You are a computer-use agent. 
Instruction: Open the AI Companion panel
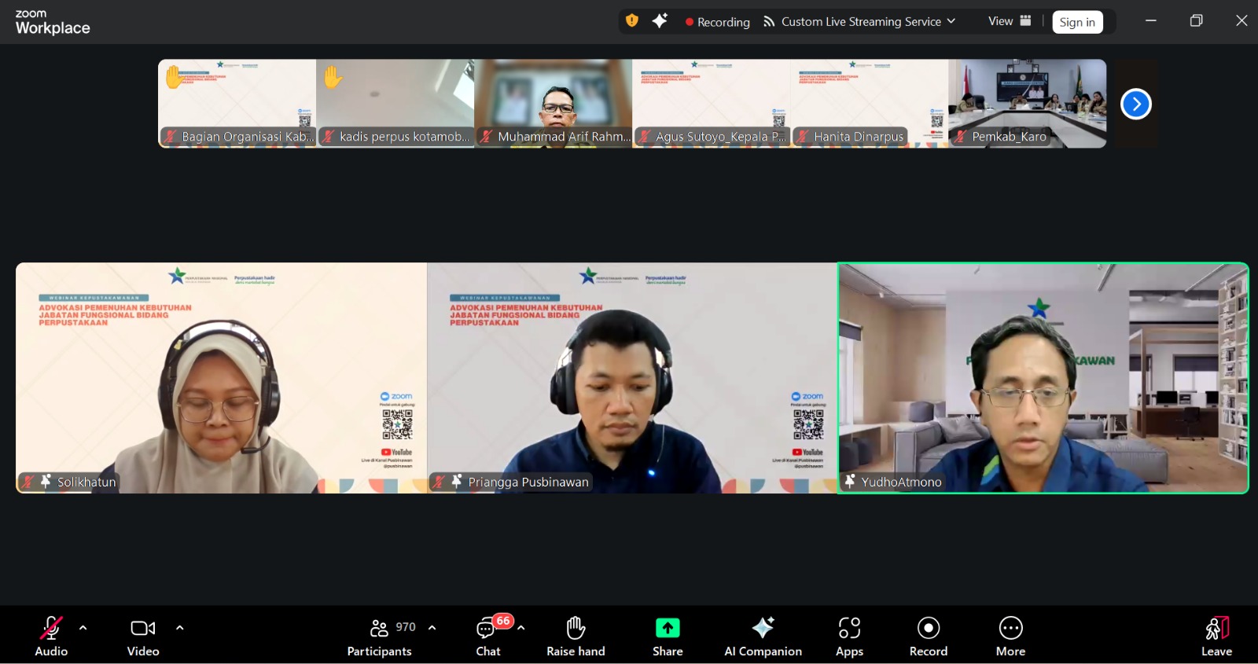[x=763, y=636]
